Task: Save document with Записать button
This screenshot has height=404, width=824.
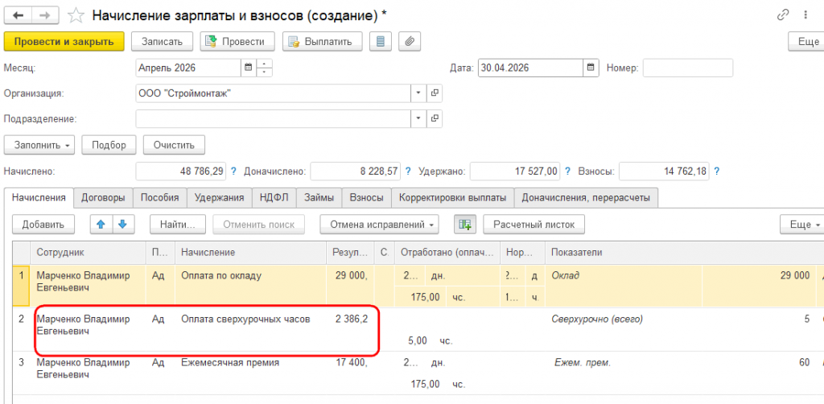Action: 162,42
